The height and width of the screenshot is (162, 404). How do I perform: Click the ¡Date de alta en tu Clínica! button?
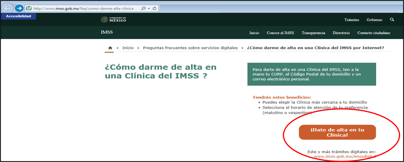[x=337, y=132]
